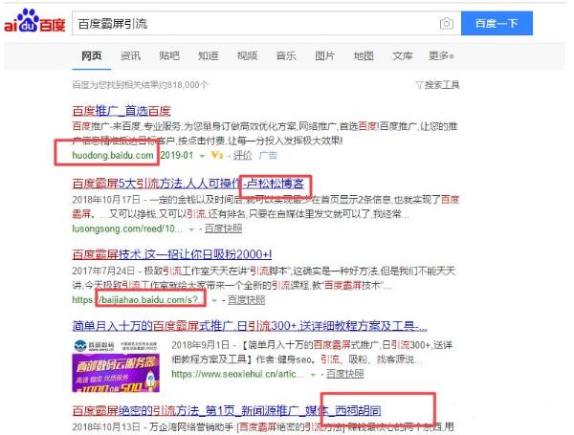Switch to the 资讯 tab
This screenshot has width=574, height=435.
click(130, 56)
